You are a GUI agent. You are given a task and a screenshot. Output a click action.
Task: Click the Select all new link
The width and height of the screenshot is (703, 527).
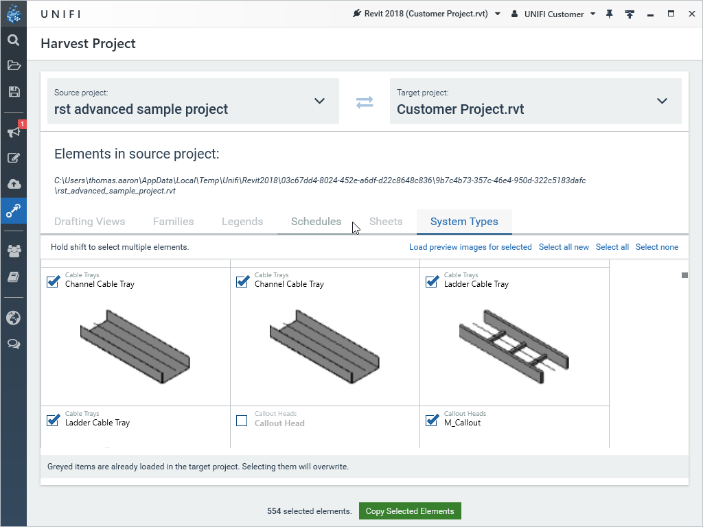(564, 247)
